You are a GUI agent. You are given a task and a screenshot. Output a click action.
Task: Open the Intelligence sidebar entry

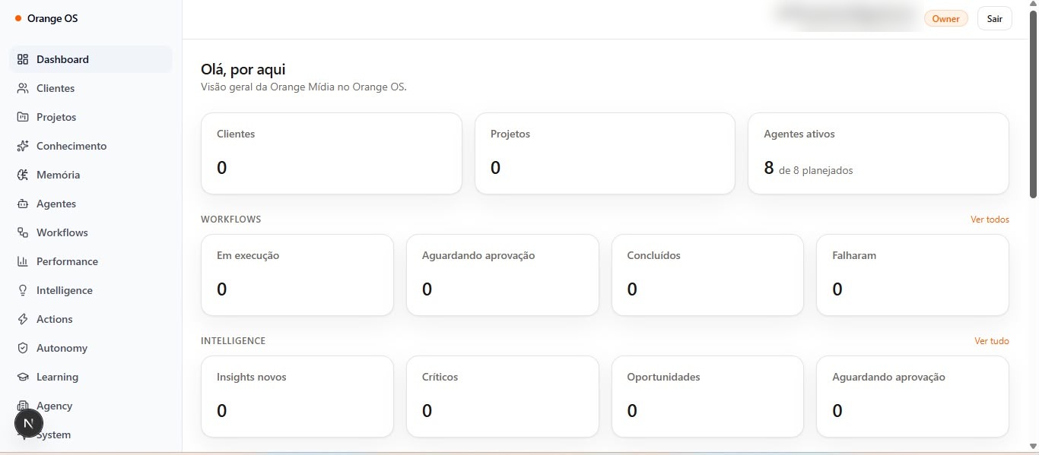91,290
